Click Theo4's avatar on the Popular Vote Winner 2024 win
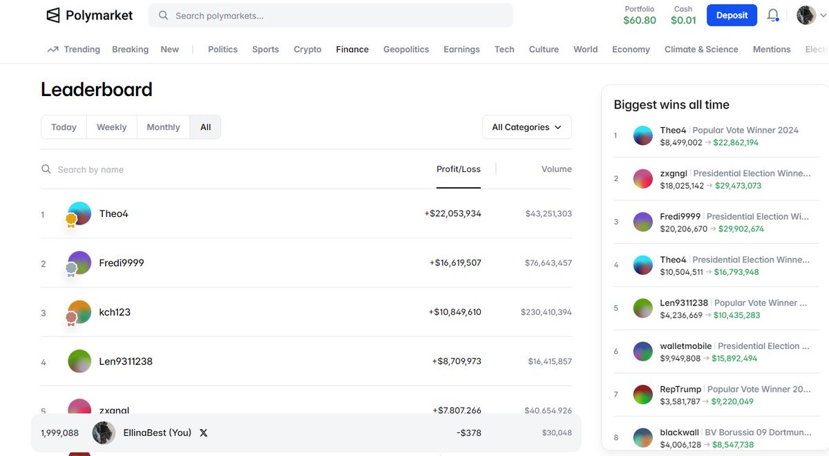This screenshot has height=456, width=829. tap(643, 135)
